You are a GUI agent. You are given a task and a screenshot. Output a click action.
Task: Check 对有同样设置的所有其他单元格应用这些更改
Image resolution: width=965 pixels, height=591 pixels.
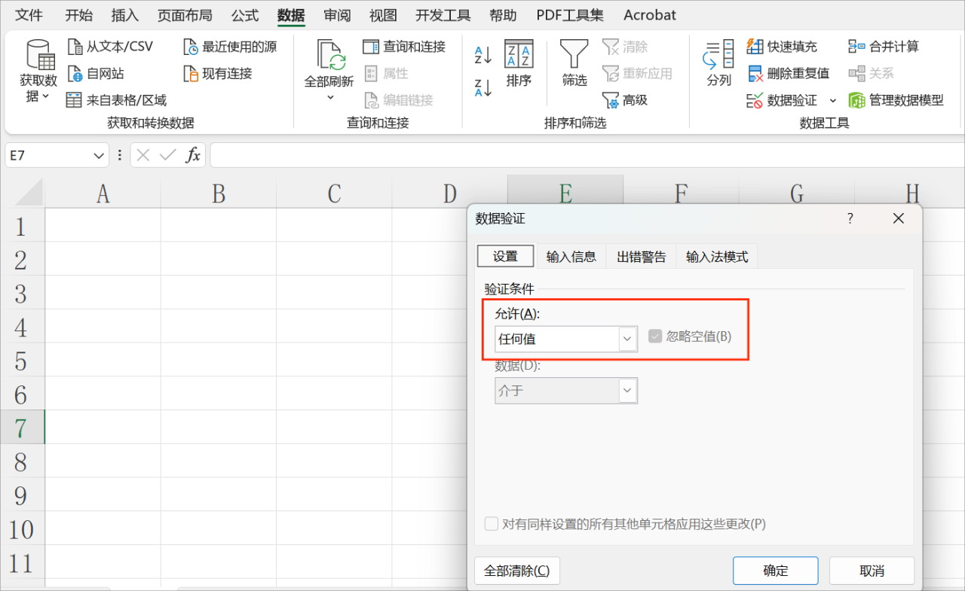click(x=492, y=524)
